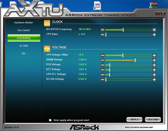The height and width of the screenshot is (131, 168).
Task: Raise CPU Voltage Offset using plus
Action: pyautogui.click(x=154, y=55)
